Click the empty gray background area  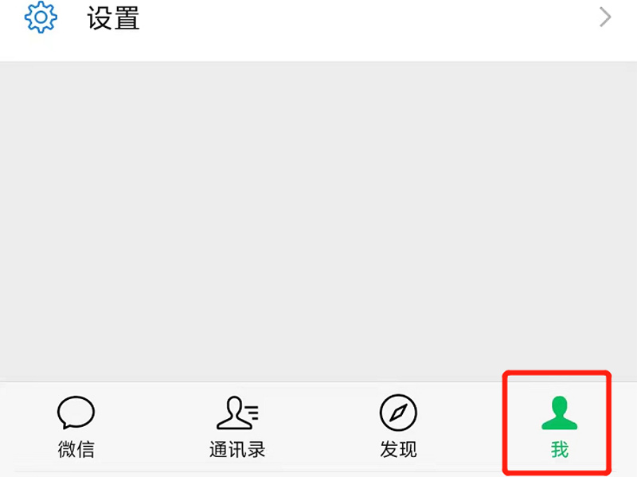318,221
